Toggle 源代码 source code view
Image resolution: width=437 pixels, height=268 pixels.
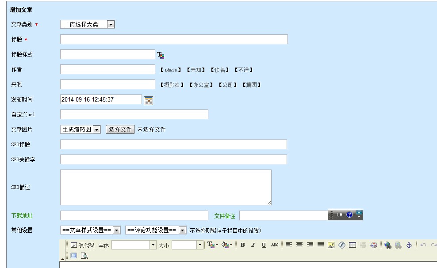pos(82,245)
